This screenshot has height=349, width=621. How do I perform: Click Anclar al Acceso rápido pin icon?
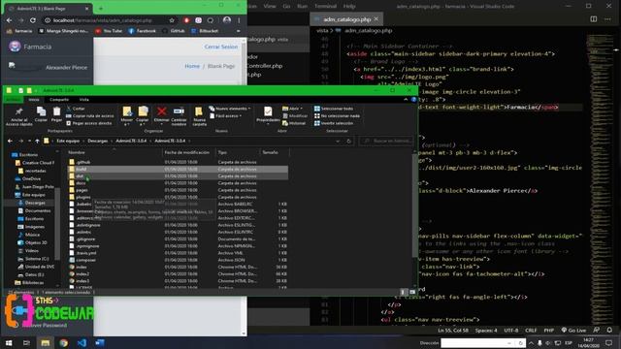click(18, 111)
